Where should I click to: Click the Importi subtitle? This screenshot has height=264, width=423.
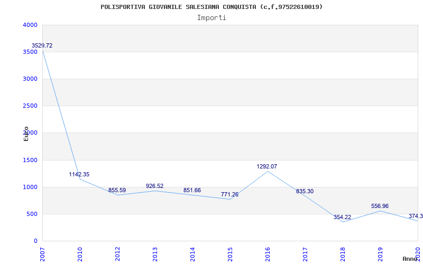pyautogui.click(x=212, y=18)
